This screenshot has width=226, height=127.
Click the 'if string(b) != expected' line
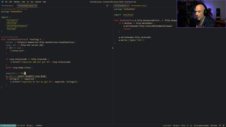point(21,79)
